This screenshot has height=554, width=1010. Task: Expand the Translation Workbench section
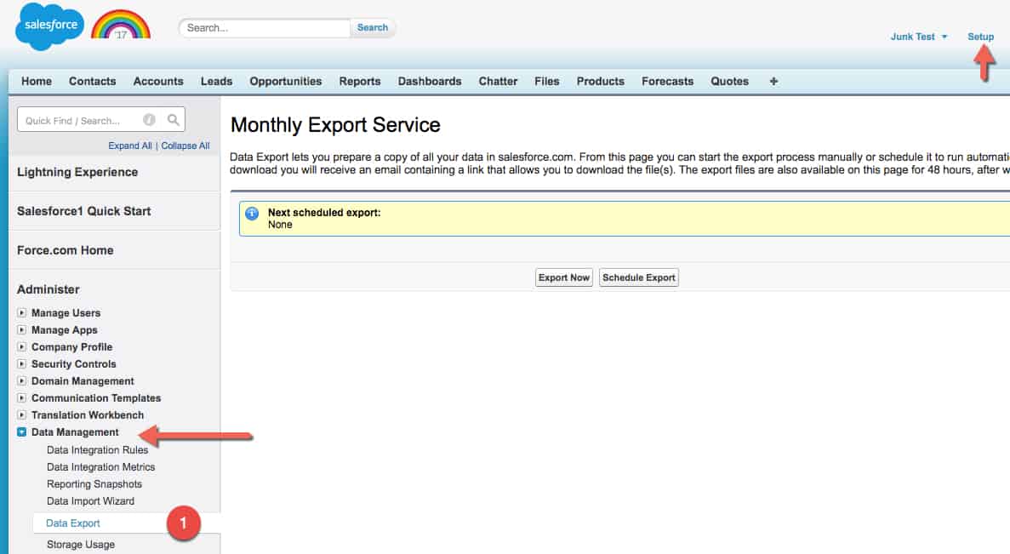(x=22, y=414)
